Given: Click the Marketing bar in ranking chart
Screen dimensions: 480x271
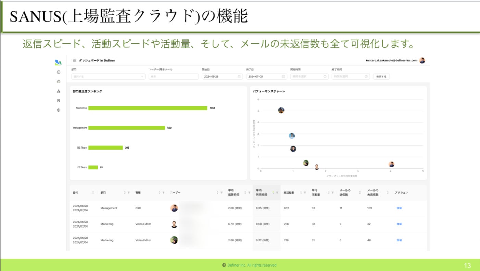Looking at the screenshot, I should coord(148,108).
